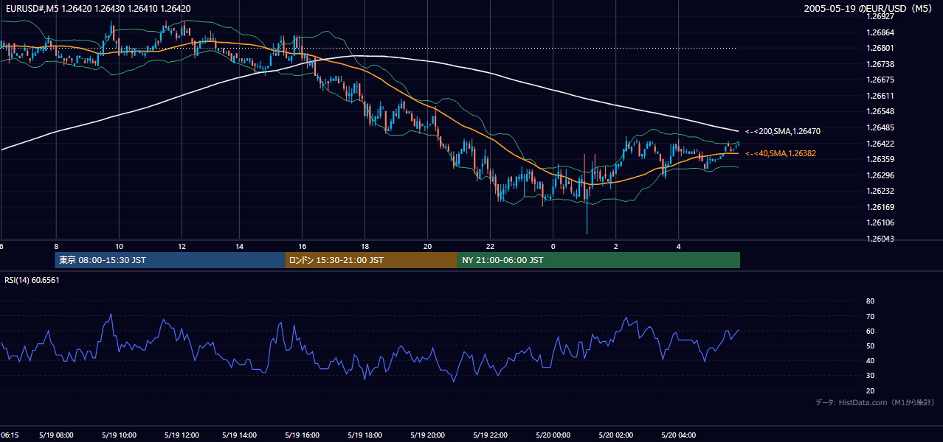
Task: Click the 5/19 20:00 time axis label
Action: (x=427, y=435)
